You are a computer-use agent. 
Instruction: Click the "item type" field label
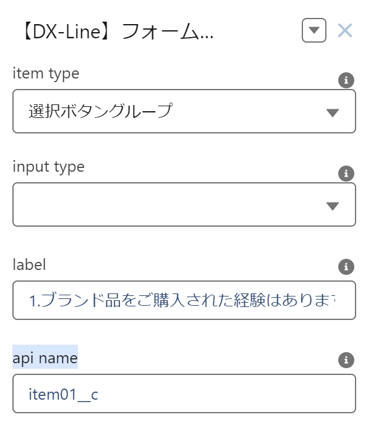(x=46, y=74)
